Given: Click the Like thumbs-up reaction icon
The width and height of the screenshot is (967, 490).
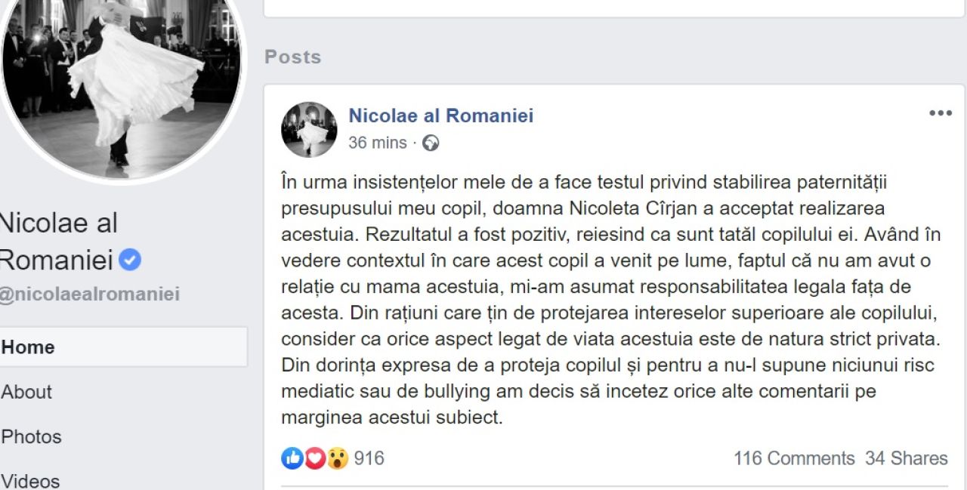Looking at the screenshot, I should pyautogui.click(x=292, y=458).
